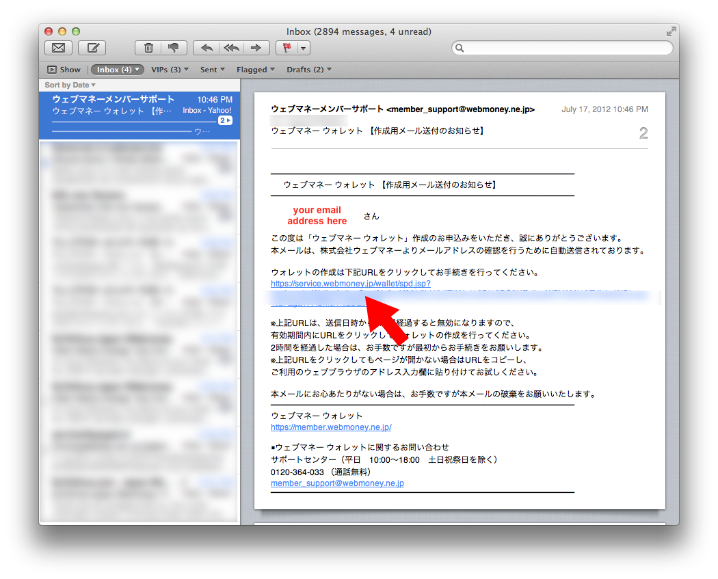Image resolution: width=718 pixels, height=579 pixels.
Task: Open the Drafts (2) mailbox dropdown
Action: click(x=309, y=70)
